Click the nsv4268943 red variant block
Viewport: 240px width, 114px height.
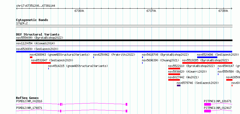point(31,57)
